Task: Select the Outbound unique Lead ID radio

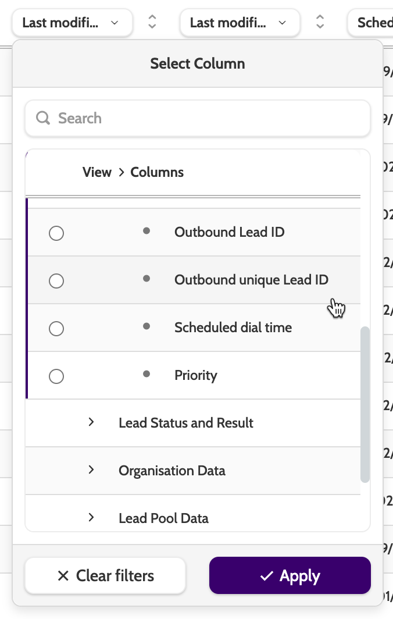Action: (x=56, y=281)
